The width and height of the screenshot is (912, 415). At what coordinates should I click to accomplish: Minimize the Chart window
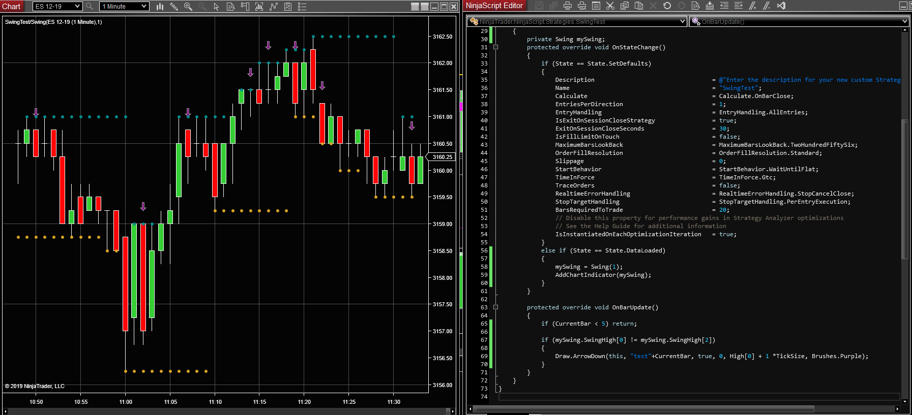coord(434,7)
